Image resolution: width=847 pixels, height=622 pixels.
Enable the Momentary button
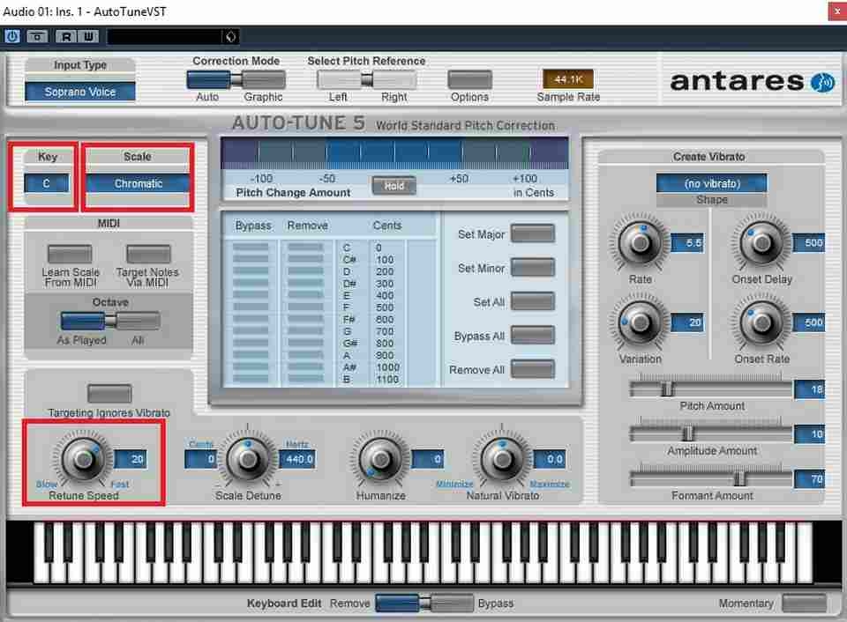tap(804, 603)
